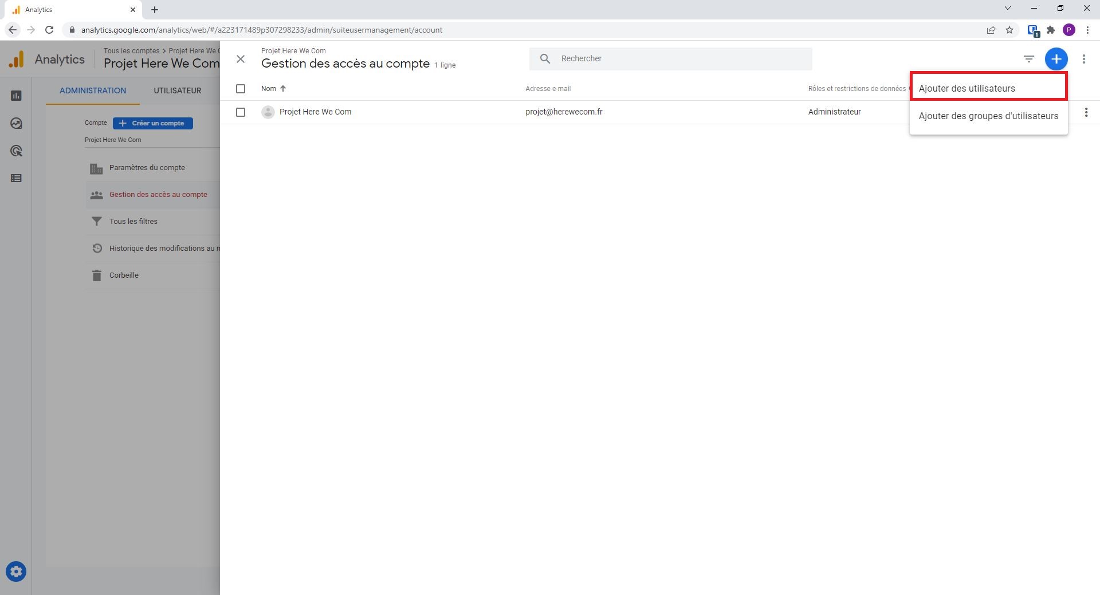Open the Configure list sidebar icon
This screenshot has height=595, width=1100.
[16, 178]
